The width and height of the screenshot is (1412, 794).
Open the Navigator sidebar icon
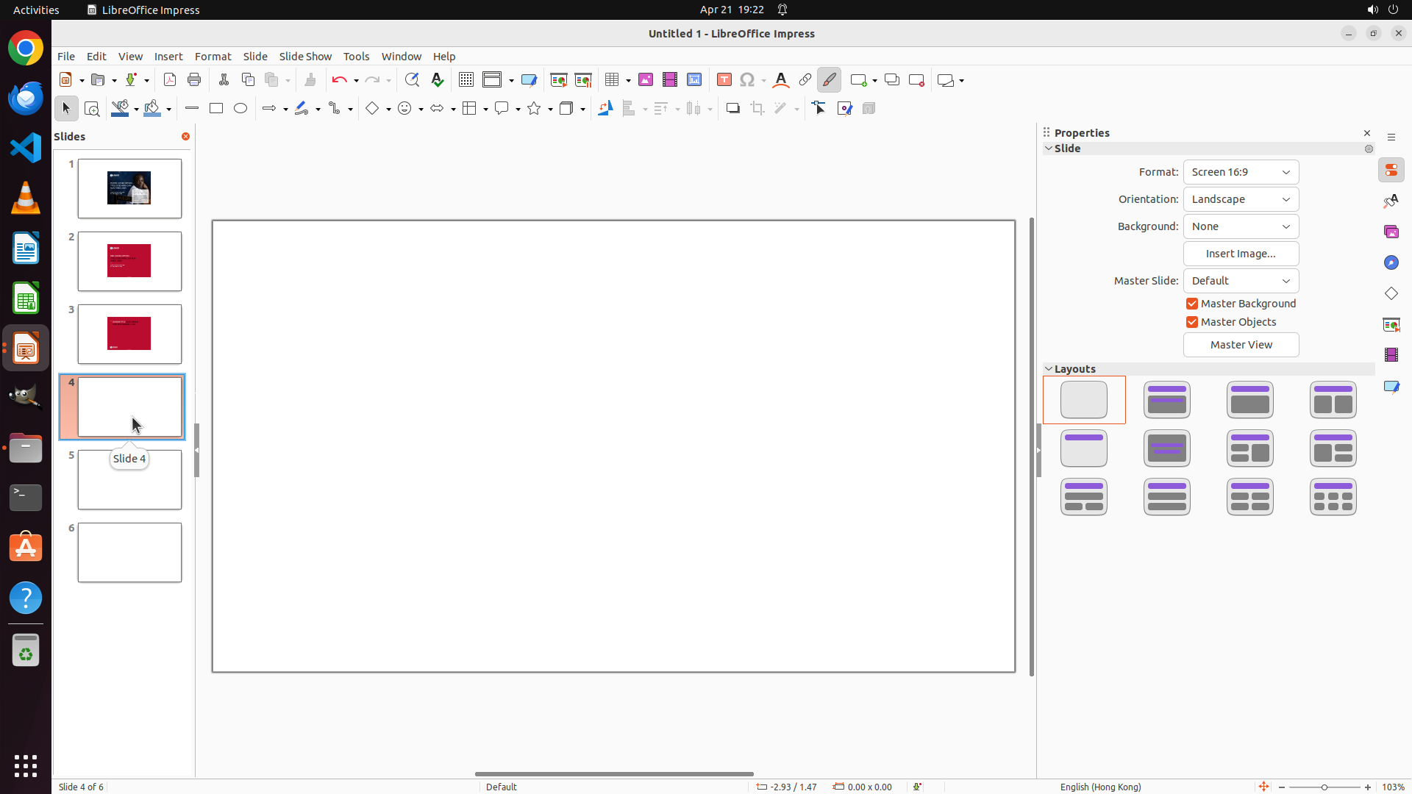(1391, 263)
